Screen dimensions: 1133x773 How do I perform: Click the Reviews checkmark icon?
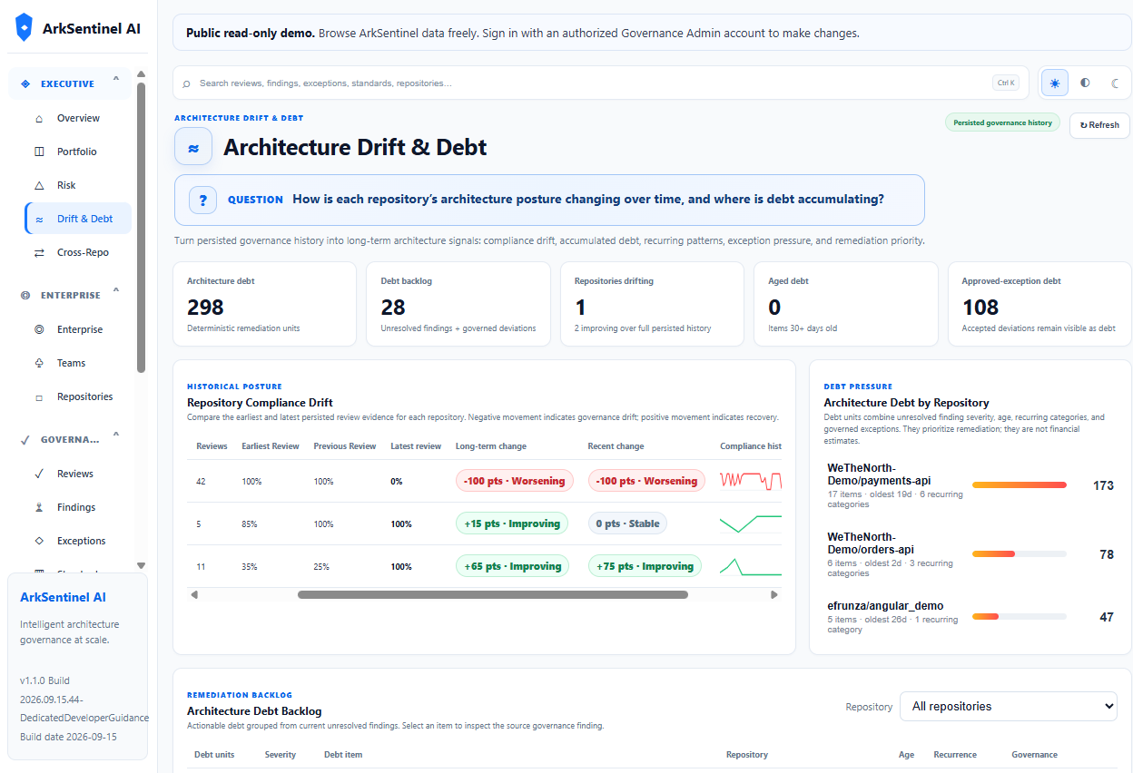(x=38, y=474)
